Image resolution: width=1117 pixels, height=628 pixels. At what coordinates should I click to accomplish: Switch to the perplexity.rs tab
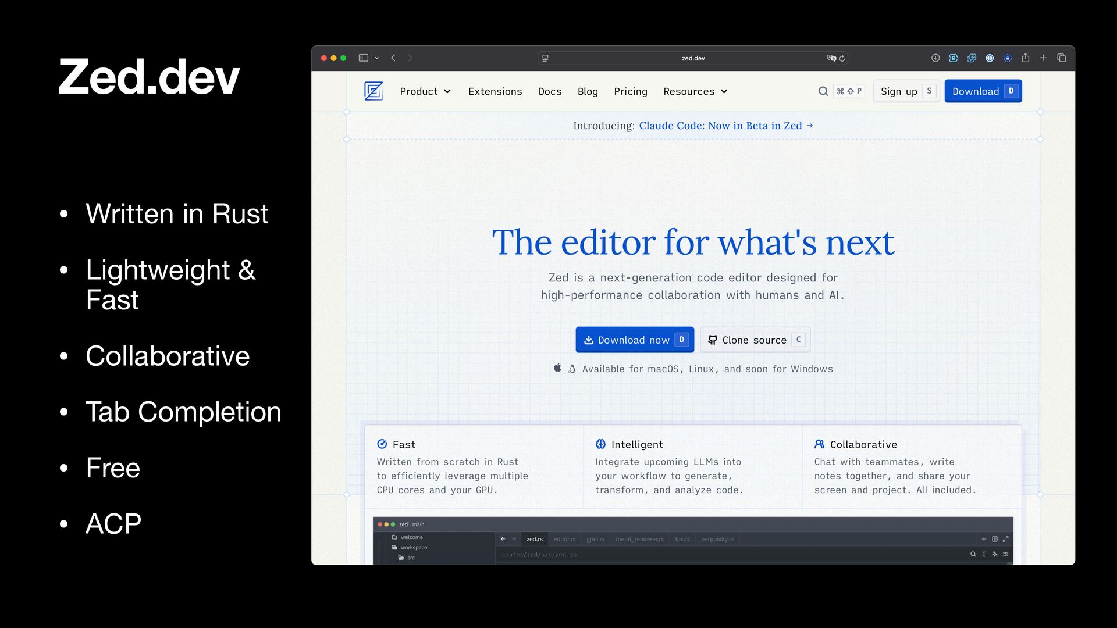coord(717,539)
